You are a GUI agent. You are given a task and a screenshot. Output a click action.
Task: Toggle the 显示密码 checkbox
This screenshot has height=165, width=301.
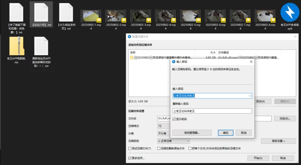174,119
